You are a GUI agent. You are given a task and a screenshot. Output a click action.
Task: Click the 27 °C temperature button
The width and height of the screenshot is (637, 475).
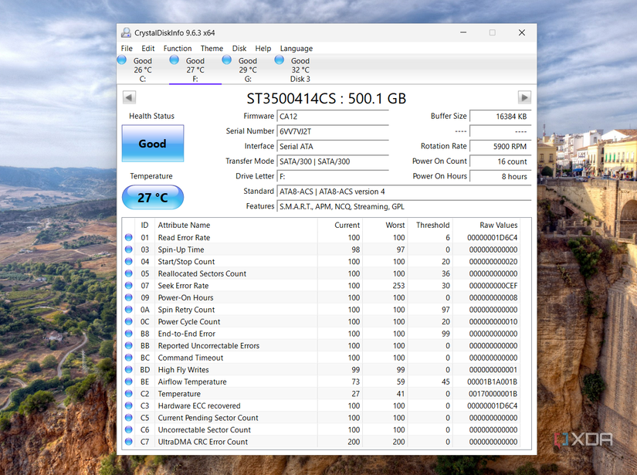(x=153, y=198)
